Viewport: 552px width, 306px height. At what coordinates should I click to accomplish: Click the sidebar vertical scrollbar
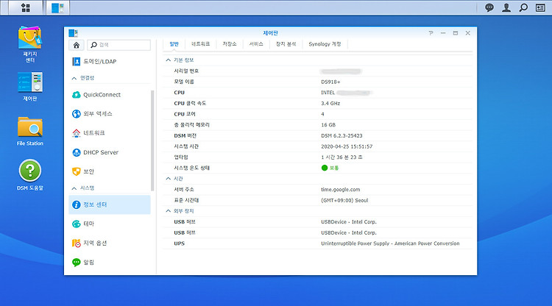pos(152,140)
